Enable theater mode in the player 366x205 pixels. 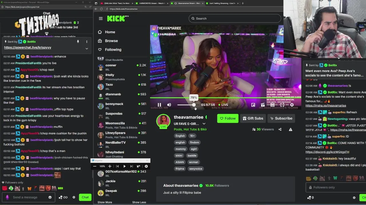pos(272,105)
